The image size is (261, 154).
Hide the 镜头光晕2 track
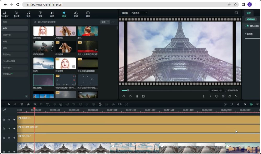[x=14, y=138]
